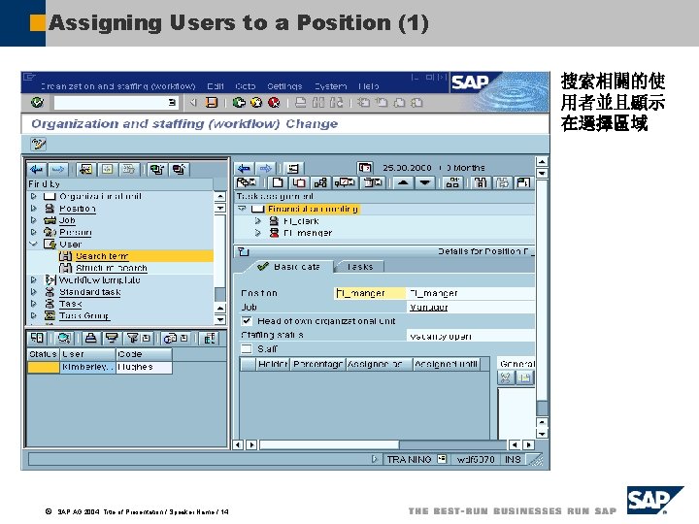Click the Create new object page icon

pos(278,182)
